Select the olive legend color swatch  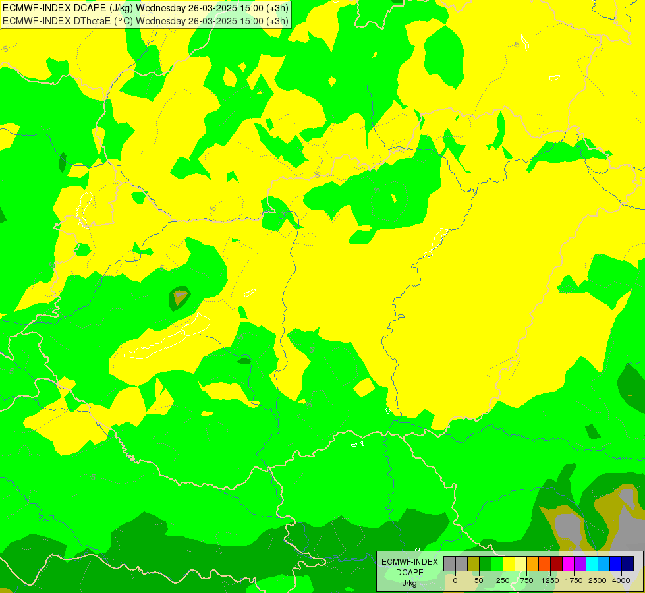click(x=474, y=563)
